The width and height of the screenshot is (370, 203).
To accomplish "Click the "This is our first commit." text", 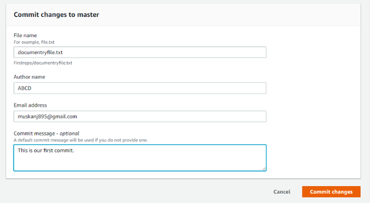I will pyautogui.click(x=46, y=151).
